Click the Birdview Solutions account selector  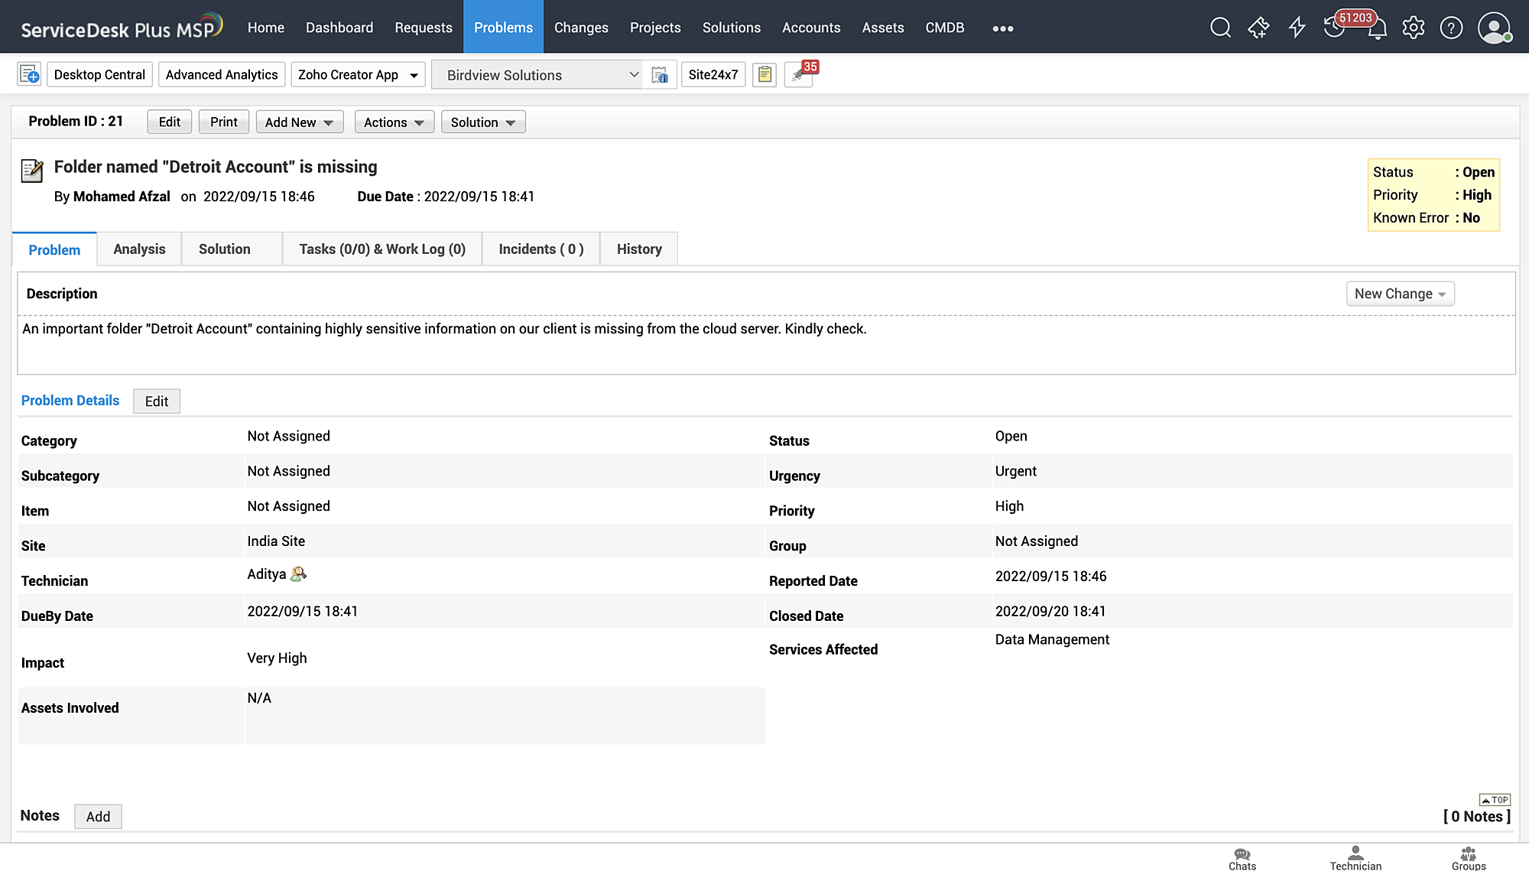537,75
